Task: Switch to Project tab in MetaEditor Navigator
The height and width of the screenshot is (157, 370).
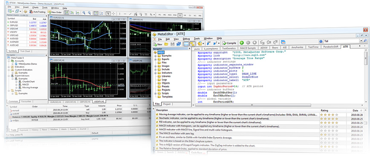Action: [167, 104]
